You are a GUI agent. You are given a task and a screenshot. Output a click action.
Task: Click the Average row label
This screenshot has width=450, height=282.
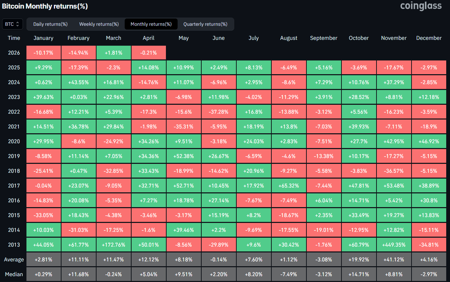13,259
